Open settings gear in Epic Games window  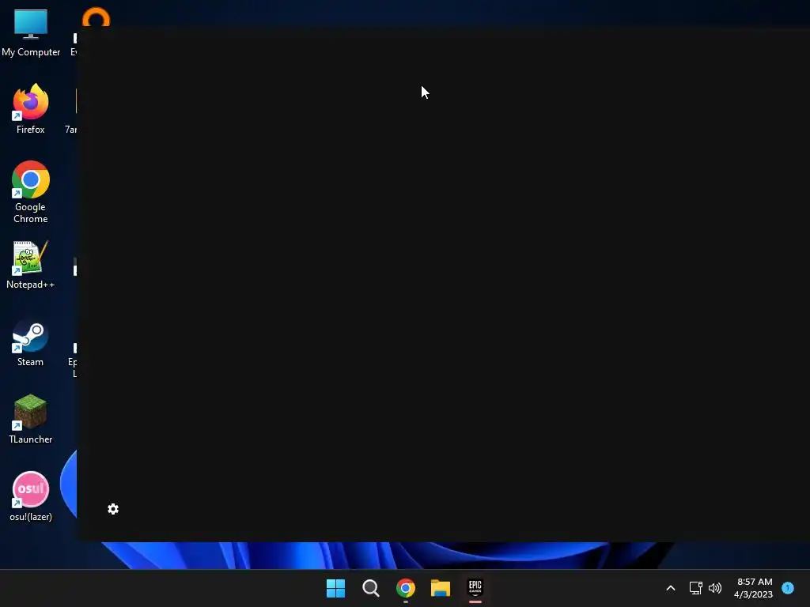113,509
